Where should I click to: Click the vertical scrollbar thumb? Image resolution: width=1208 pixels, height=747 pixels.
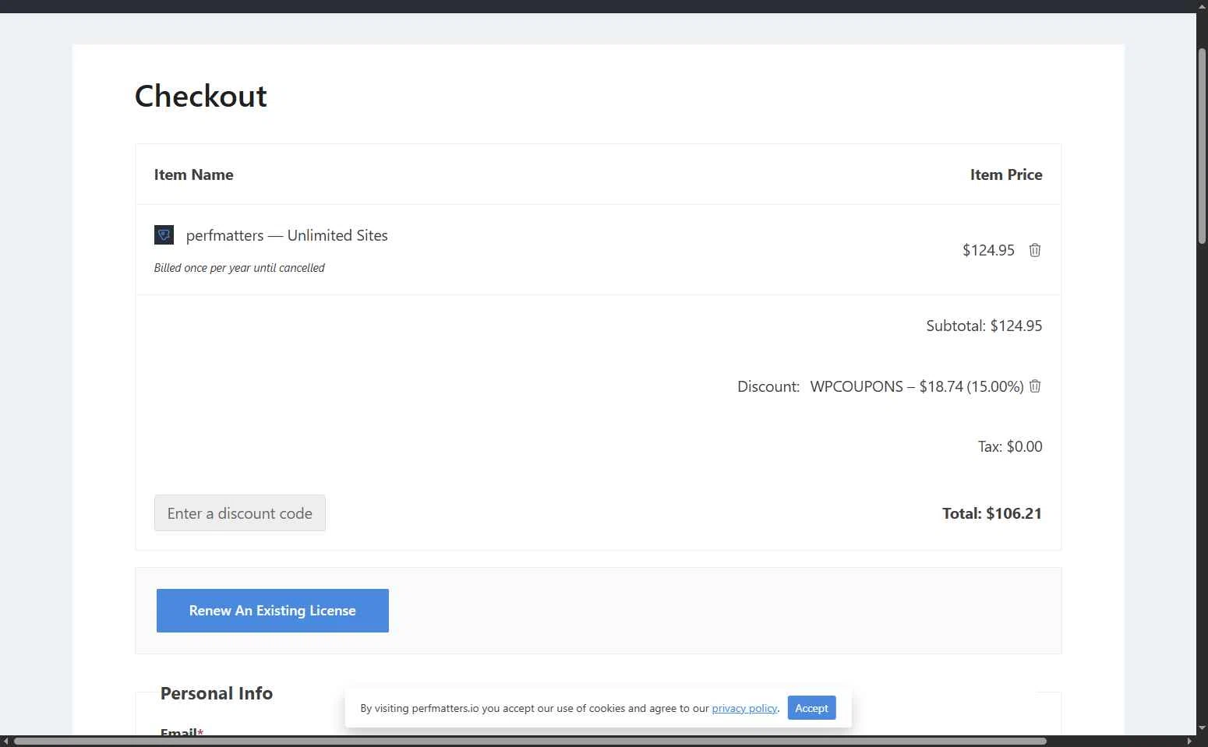(1202, 146)
